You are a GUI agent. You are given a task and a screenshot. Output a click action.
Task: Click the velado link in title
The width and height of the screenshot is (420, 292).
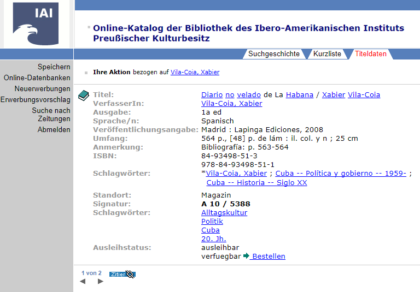(249, 94)
